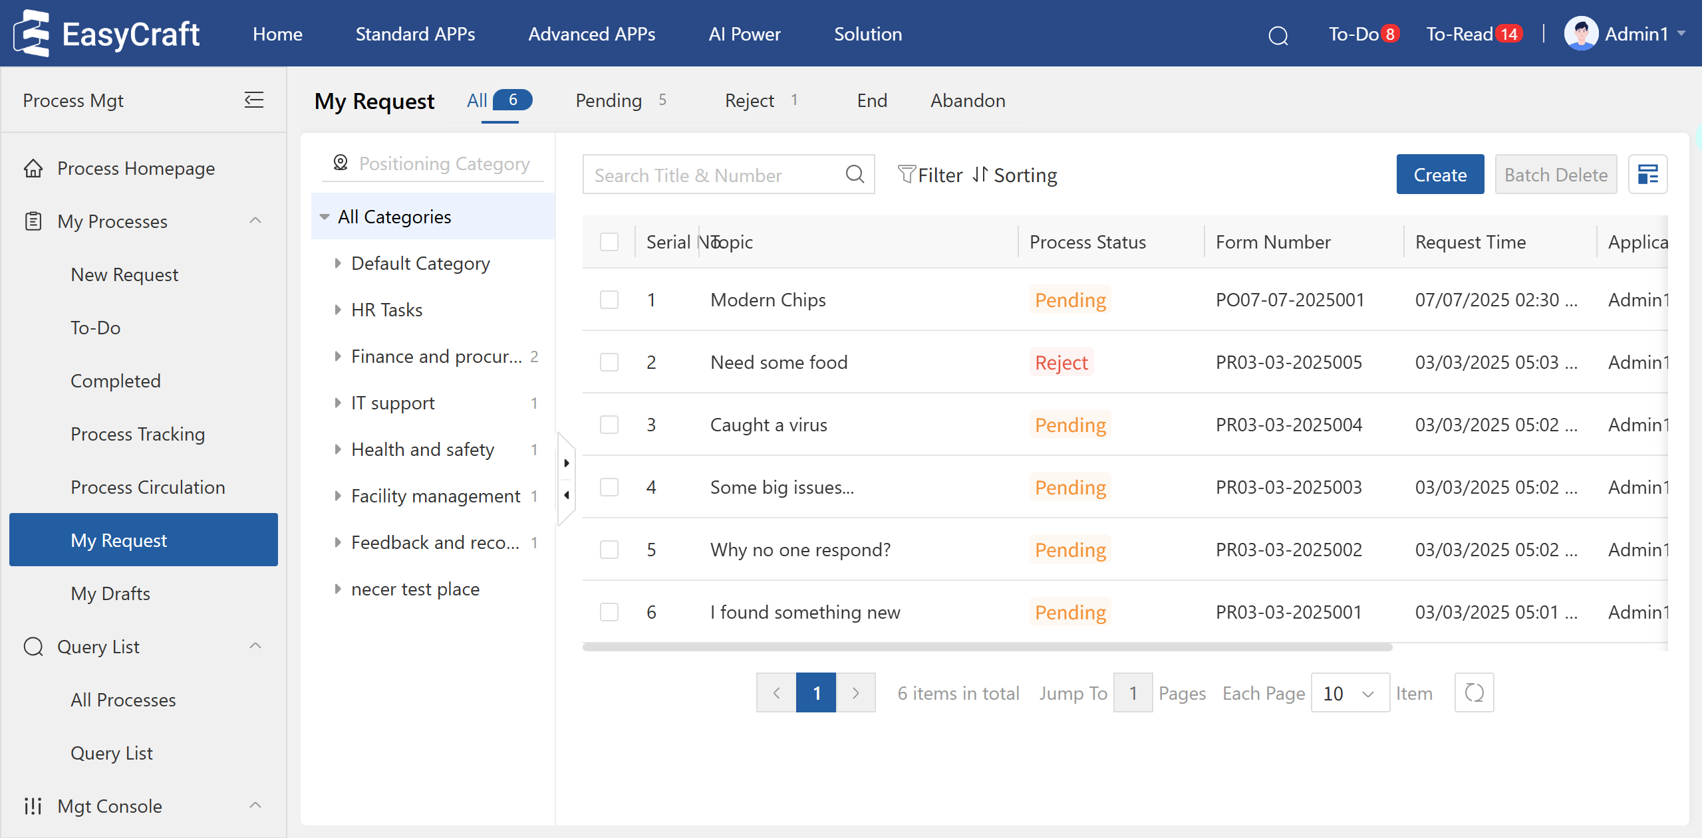Tick the checkbox for Need some food
The image size is (1702, 838).
(x=609, y=362)
